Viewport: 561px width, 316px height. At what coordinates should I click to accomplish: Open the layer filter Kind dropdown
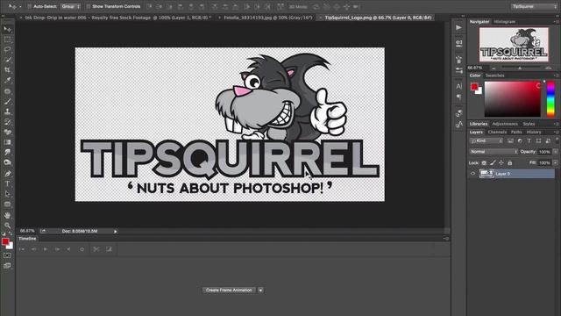click(x=486, y=141)
